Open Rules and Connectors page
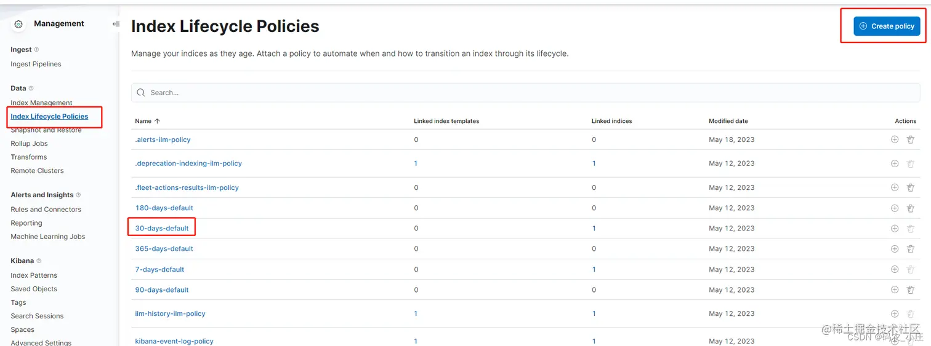 46,210
